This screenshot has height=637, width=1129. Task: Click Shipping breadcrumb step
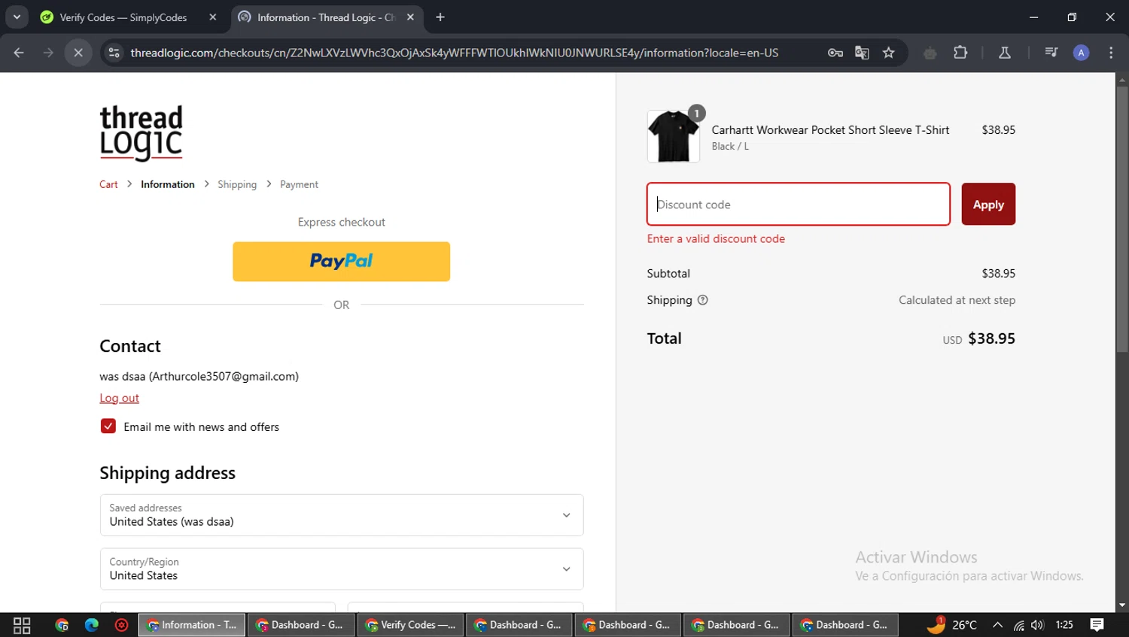pyautogui.click(x=237, y=184)
